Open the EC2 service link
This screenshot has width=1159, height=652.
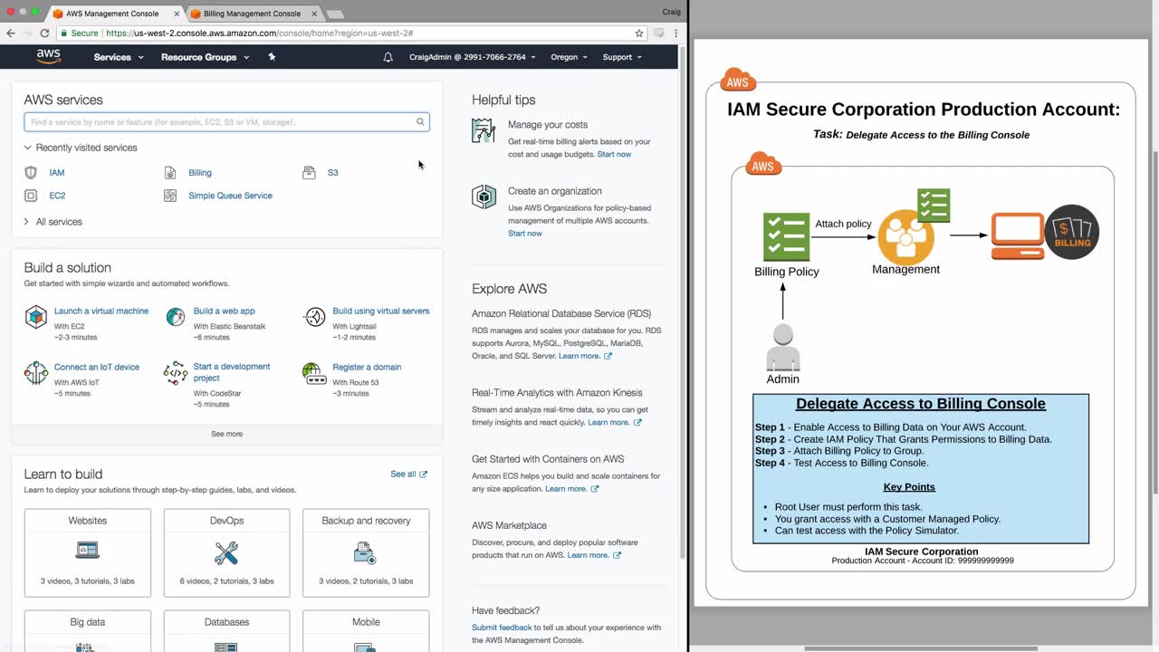pos(57,196)
